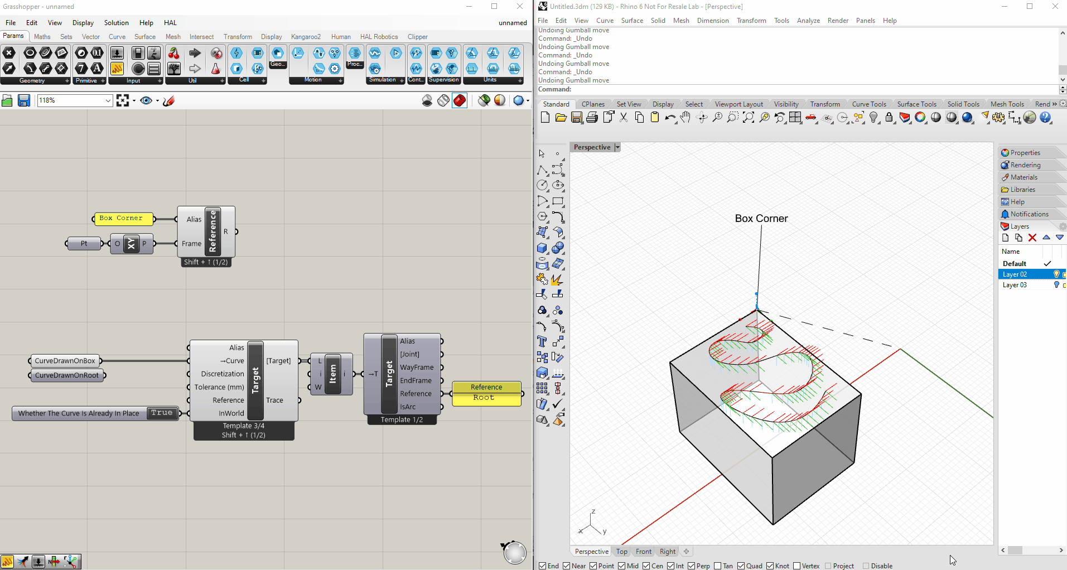The height and width of the screenshot is (570, 1067).
Task: Select the Box solid tool in Rhino sidebar
Action: 542,248
